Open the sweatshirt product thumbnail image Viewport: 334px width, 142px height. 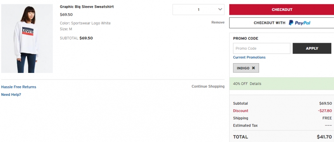[x=27, y=38]
